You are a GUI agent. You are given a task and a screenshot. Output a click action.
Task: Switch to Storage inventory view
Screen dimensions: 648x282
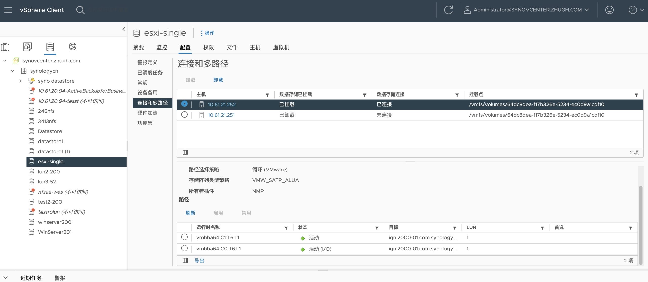50,47
